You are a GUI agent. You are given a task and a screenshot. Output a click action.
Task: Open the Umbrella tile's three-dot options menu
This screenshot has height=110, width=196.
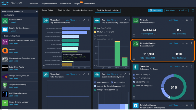183,20
